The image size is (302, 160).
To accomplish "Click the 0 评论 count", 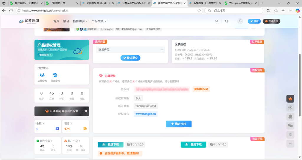I will (x=62, y=96).
